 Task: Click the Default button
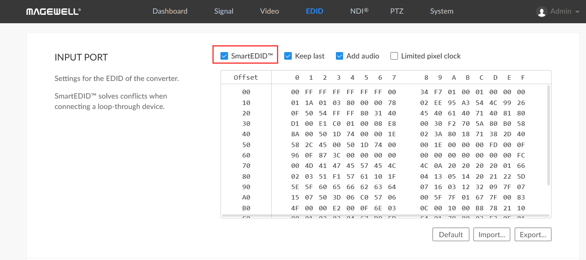coord(451,234)
